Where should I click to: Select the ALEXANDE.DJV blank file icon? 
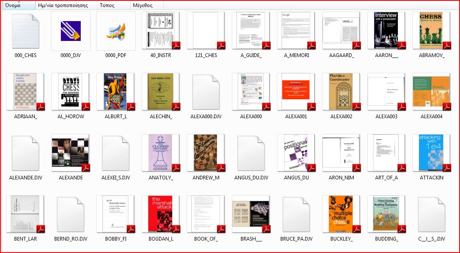[26, 153]
